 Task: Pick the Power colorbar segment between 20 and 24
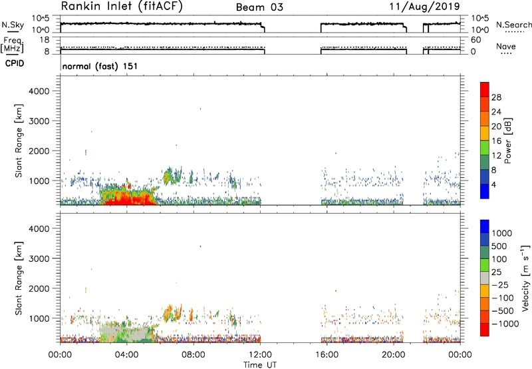coord(485,119)
